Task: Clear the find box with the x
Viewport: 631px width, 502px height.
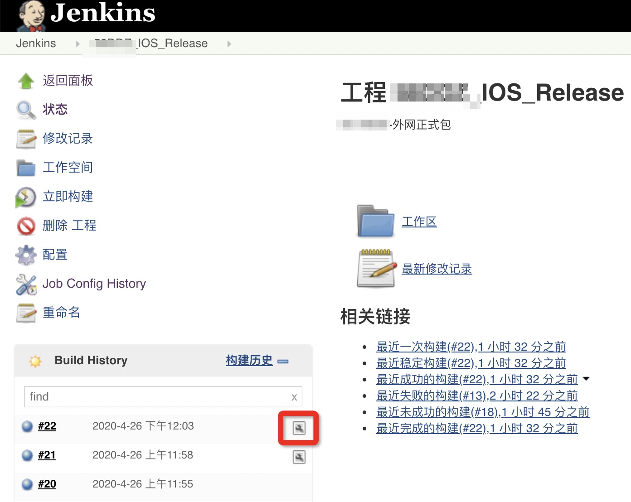Action: (x=294, y=397)
